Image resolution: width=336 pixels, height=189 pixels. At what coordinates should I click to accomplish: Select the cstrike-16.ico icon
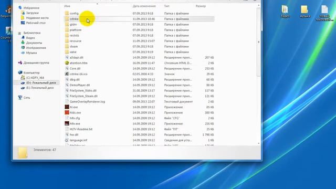(67, 74)
